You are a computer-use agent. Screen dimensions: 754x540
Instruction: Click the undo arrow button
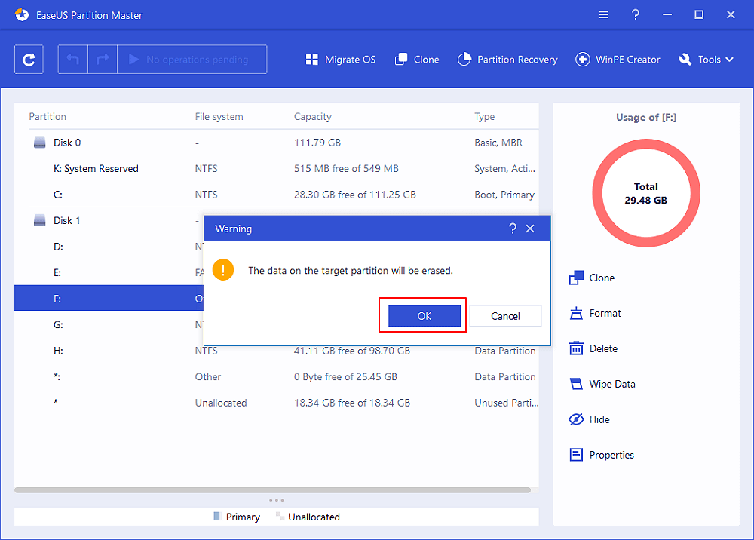(x=73, y=60)
